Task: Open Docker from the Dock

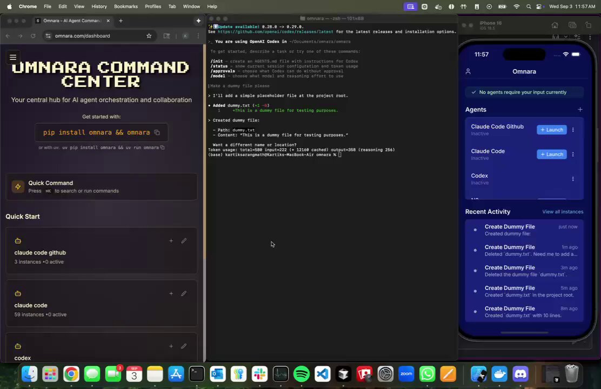Action: pyautogui.click(x=499, y=374)
